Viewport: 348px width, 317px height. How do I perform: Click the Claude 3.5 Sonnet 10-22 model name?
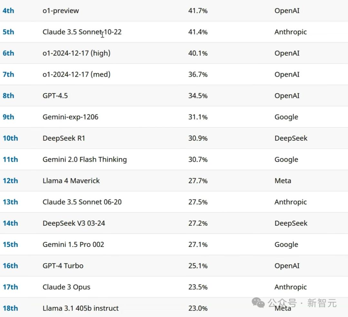coord(82,32)
